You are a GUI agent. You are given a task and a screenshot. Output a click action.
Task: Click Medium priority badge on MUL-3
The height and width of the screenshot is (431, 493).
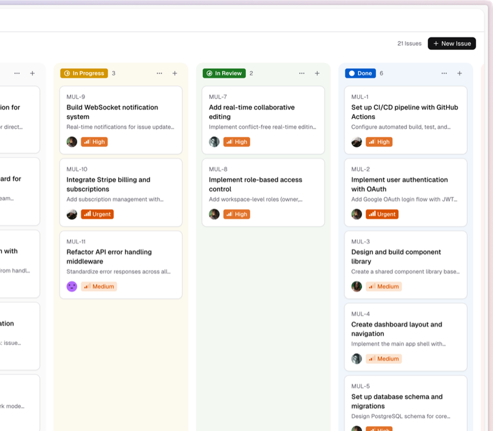click(384, 287)
